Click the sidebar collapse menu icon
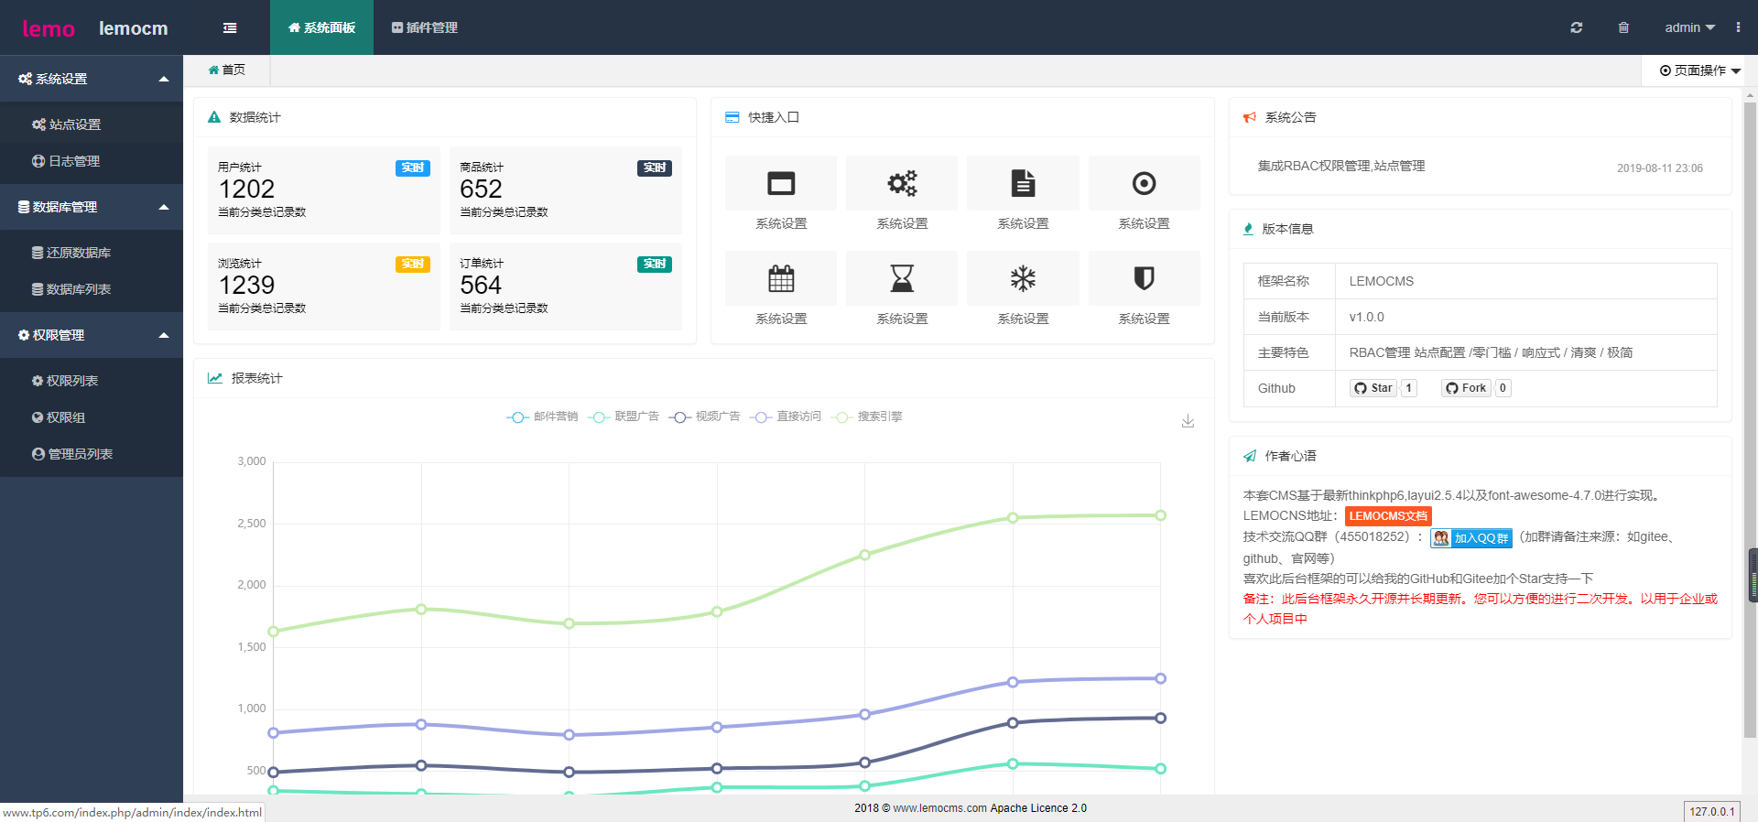1758x822 pixels. pyautogui.click(x=230, y=27)
